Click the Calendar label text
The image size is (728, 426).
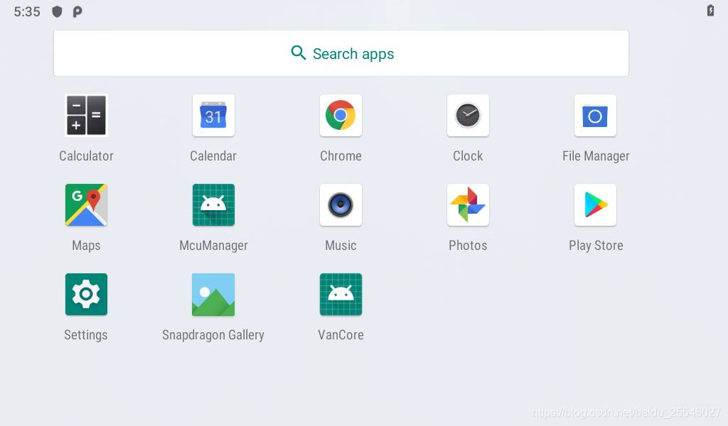coord(213,156)
